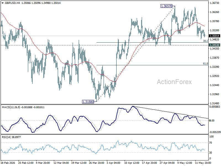The image size is (221, 166).
Task: Click the RSI scale value 70
Action: (x=211, y=143)
